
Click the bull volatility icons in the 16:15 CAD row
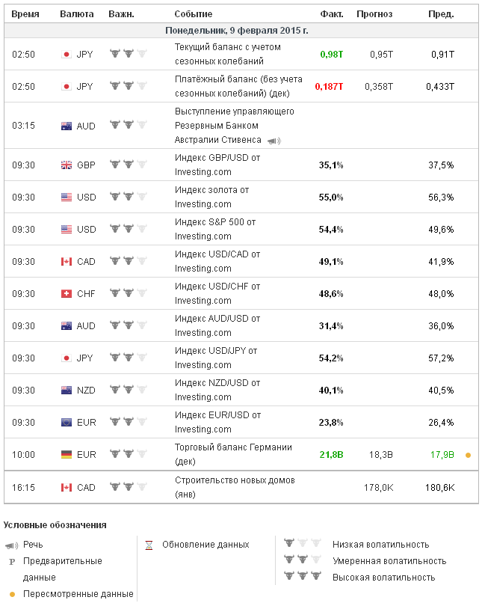tap(128, 487)
